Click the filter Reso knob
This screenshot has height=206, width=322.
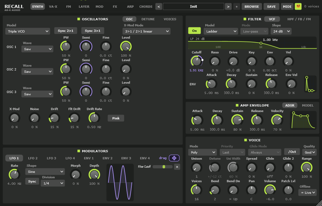tap(215, 61)
